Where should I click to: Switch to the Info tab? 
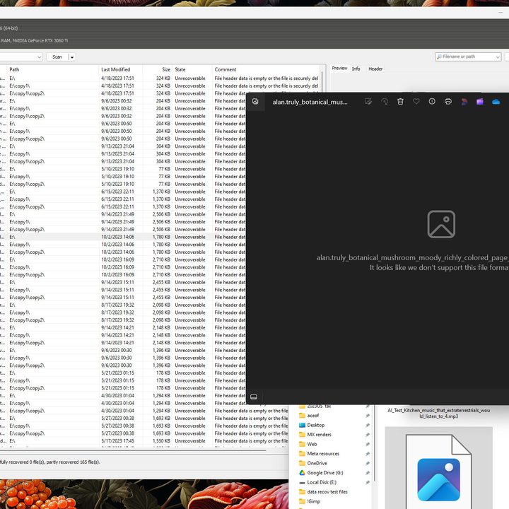(x=356, y=69)
